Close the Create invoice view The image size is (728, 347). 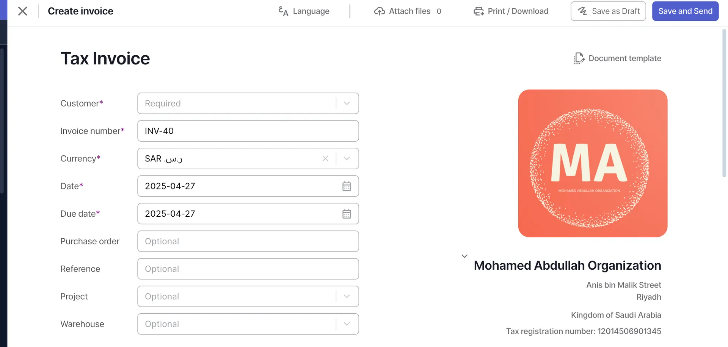click(x=22, y=11)
